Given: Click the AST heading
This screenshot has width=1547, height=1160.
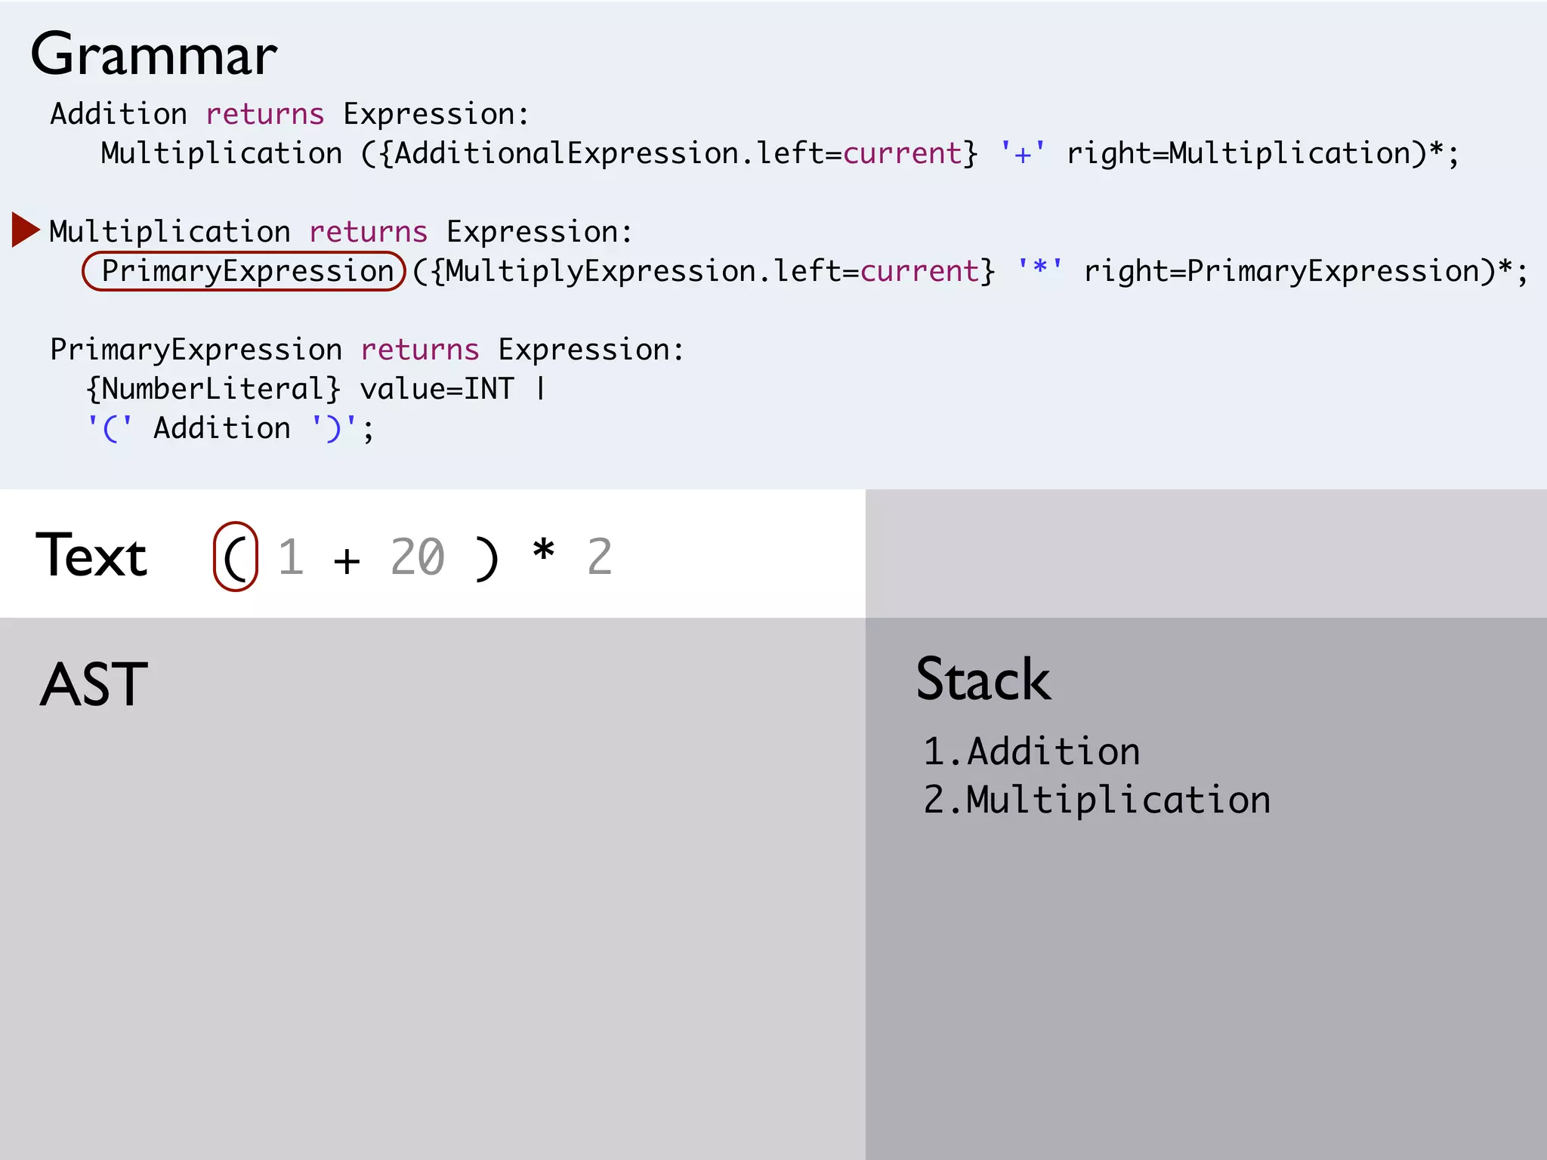Looking at the screenshot, I should (x=94, y=684).
